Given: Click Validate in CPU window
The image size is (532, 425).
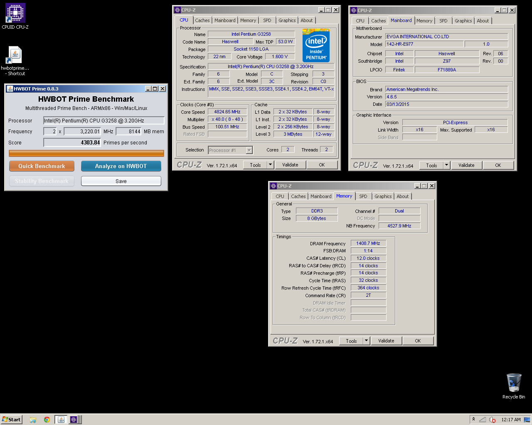Looking at the screenshot, I should coord(290,165).
